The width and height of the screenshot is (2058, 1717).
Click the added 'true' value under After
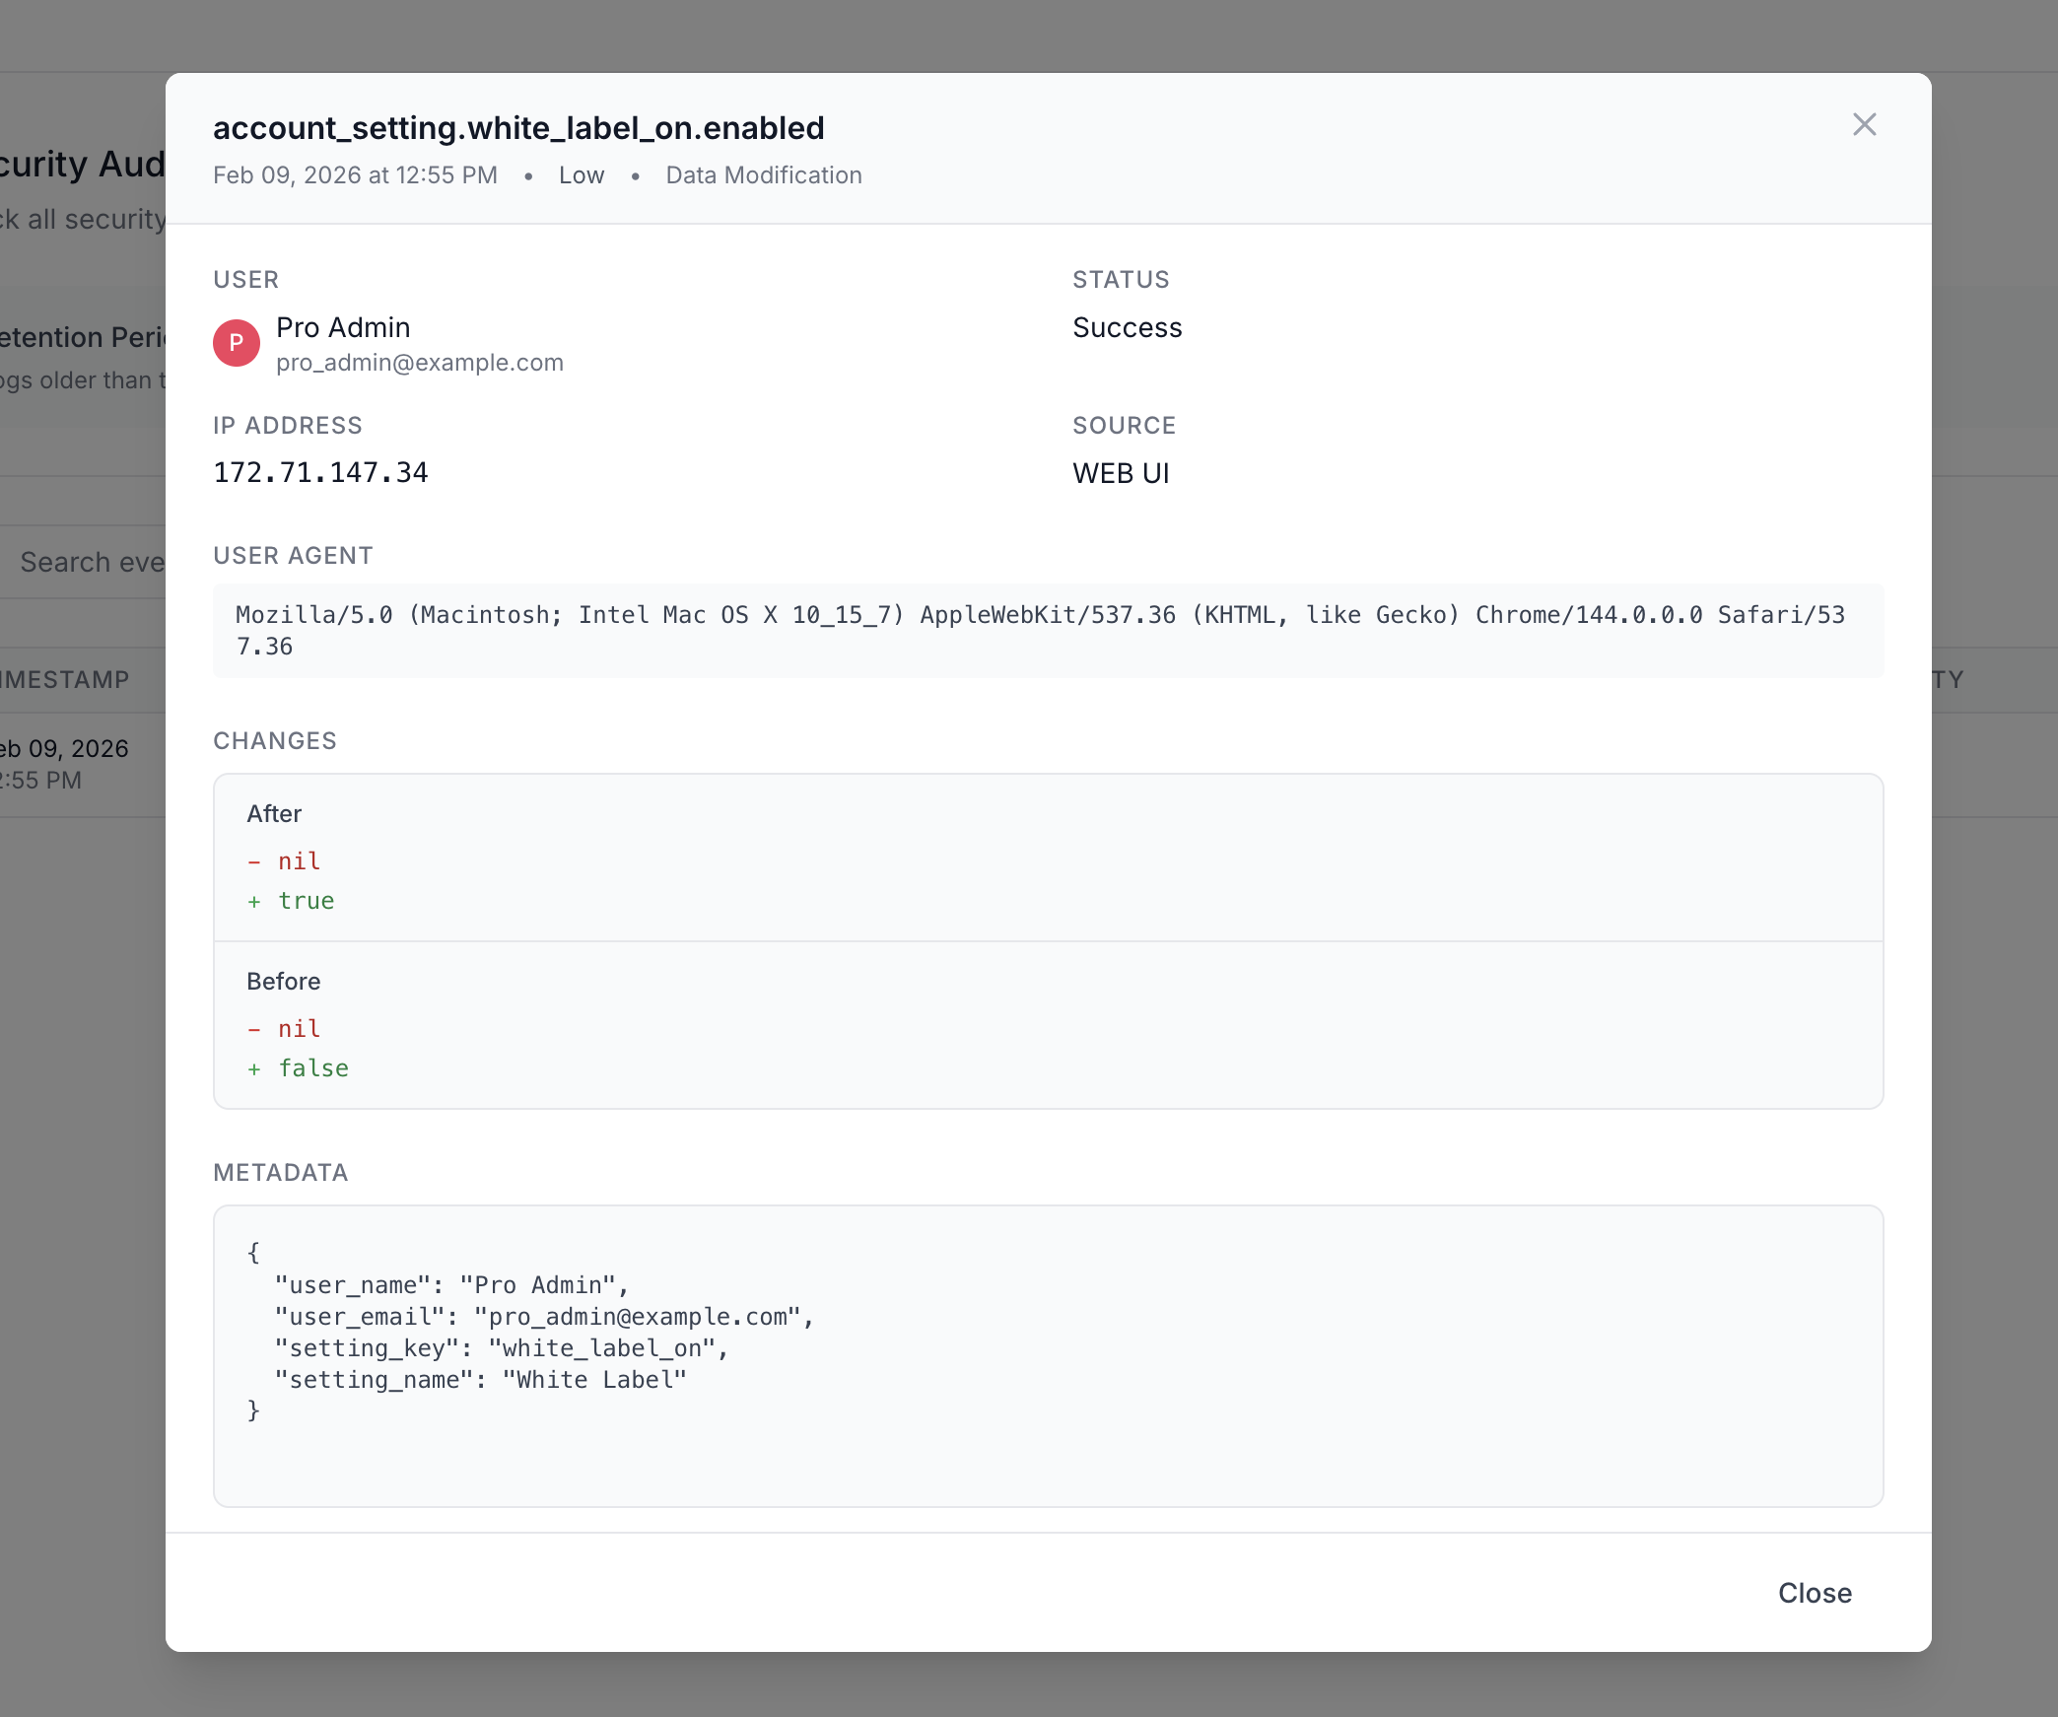(306, 901)
